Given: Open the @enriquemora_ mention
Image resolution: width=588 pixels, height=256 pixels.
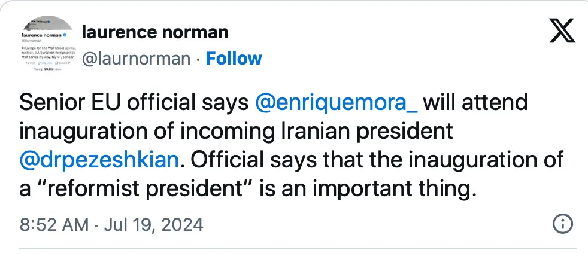Looking at the screenshot, I should click(x=338, y=102).
